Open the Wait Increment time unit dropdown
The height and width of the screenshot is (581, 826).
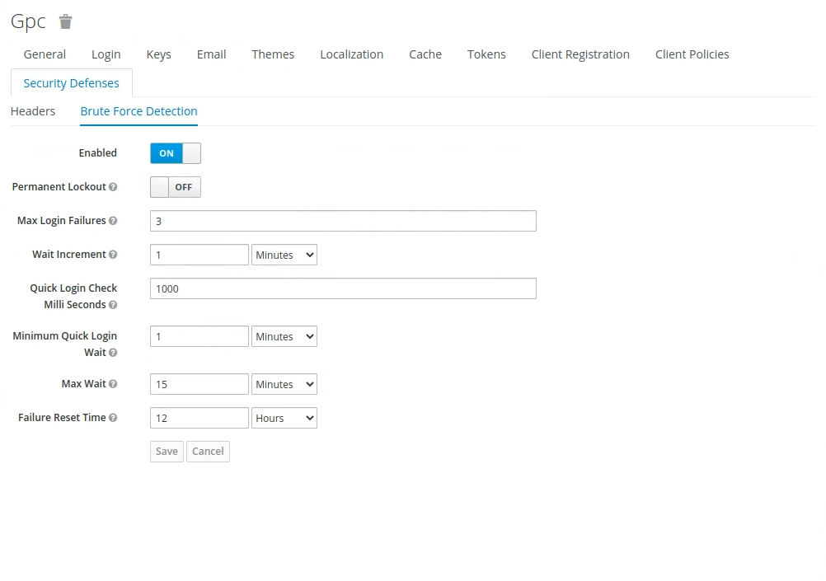coord(284,255)
